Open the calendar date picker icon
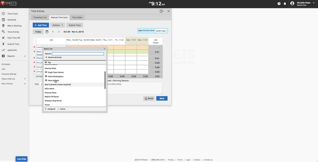 47,32
